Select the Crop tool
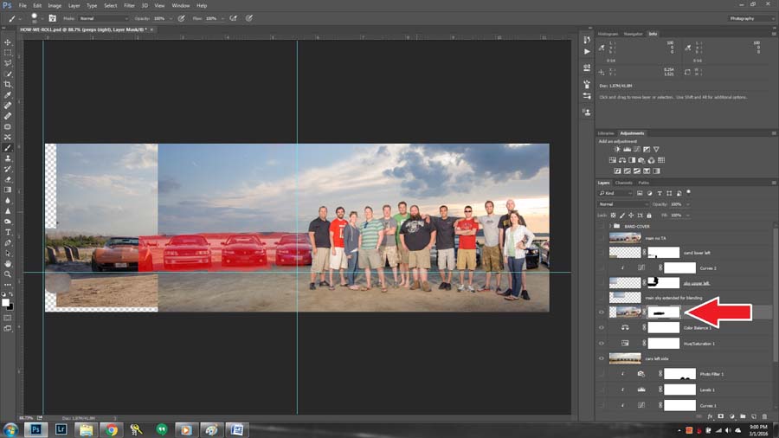This screenshot has width=779, height=438. 8,85
